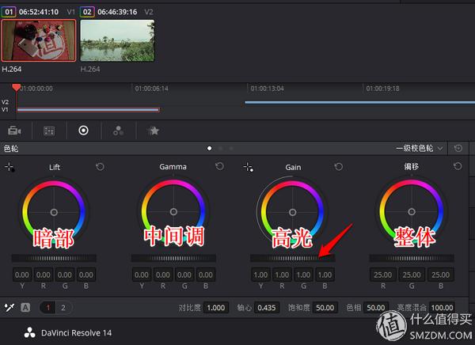The width and height of the screenshot is (475, 345).
Task: Click the Gain master wheel slider
Action: [292, 258]
